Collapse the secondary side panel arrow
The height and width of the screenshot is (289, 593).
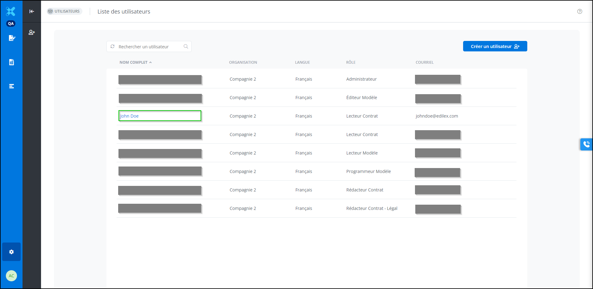point(32,11)
